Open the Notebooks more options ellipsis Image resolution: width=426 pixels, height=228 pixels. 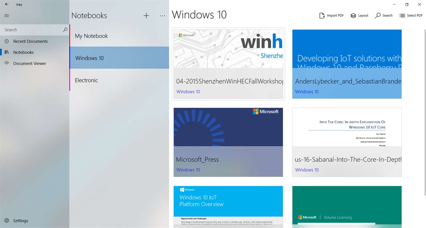[162, 16]
